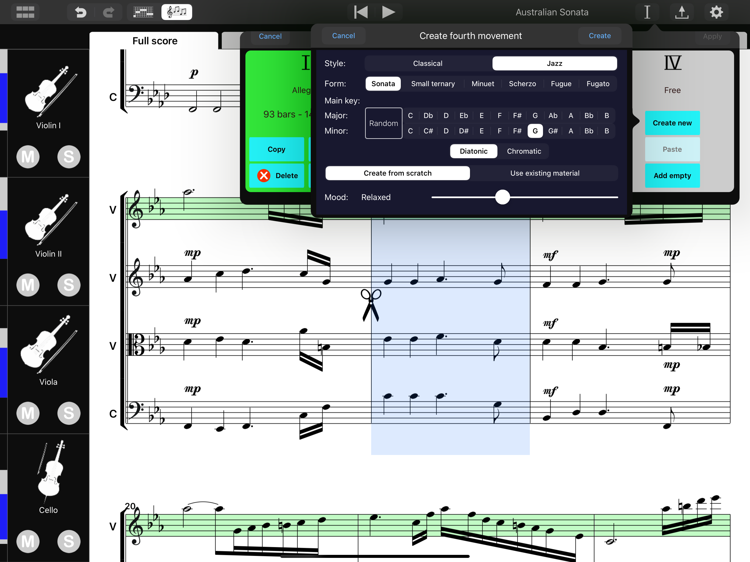The image size is (750, 562).
Task: Select the score notation view icon
Action: coord(177,12)
